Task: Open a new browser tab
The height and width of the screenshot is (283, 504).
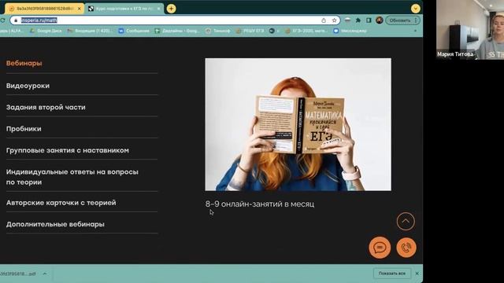Action: [172, 9]
